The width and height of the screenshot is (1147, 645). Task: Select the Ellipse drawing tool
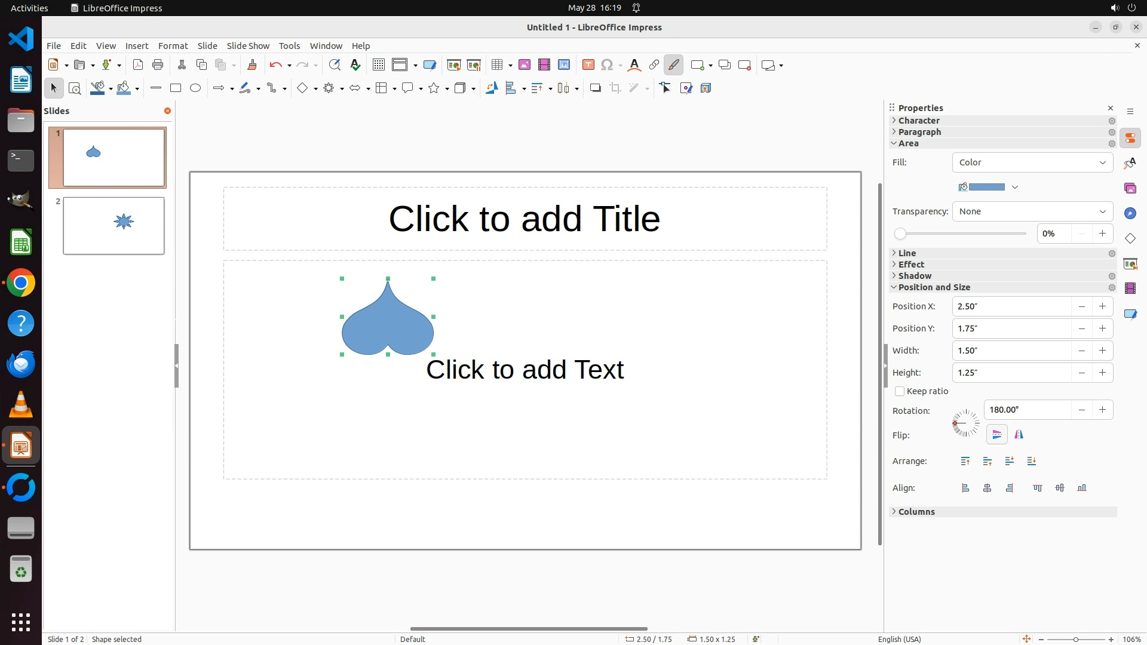click(x=195, y=88)
